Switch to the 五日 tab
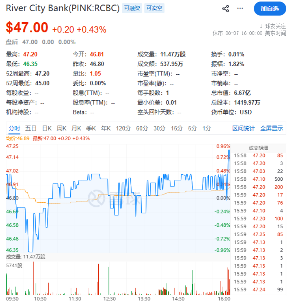This screenshot has height=304, width=291. click(x=31, y=128)
